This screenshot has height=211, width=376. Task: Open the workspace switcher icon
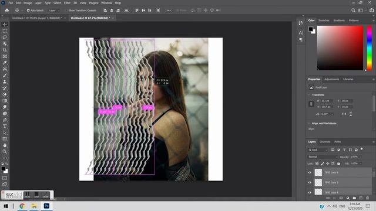pos(360,11)
